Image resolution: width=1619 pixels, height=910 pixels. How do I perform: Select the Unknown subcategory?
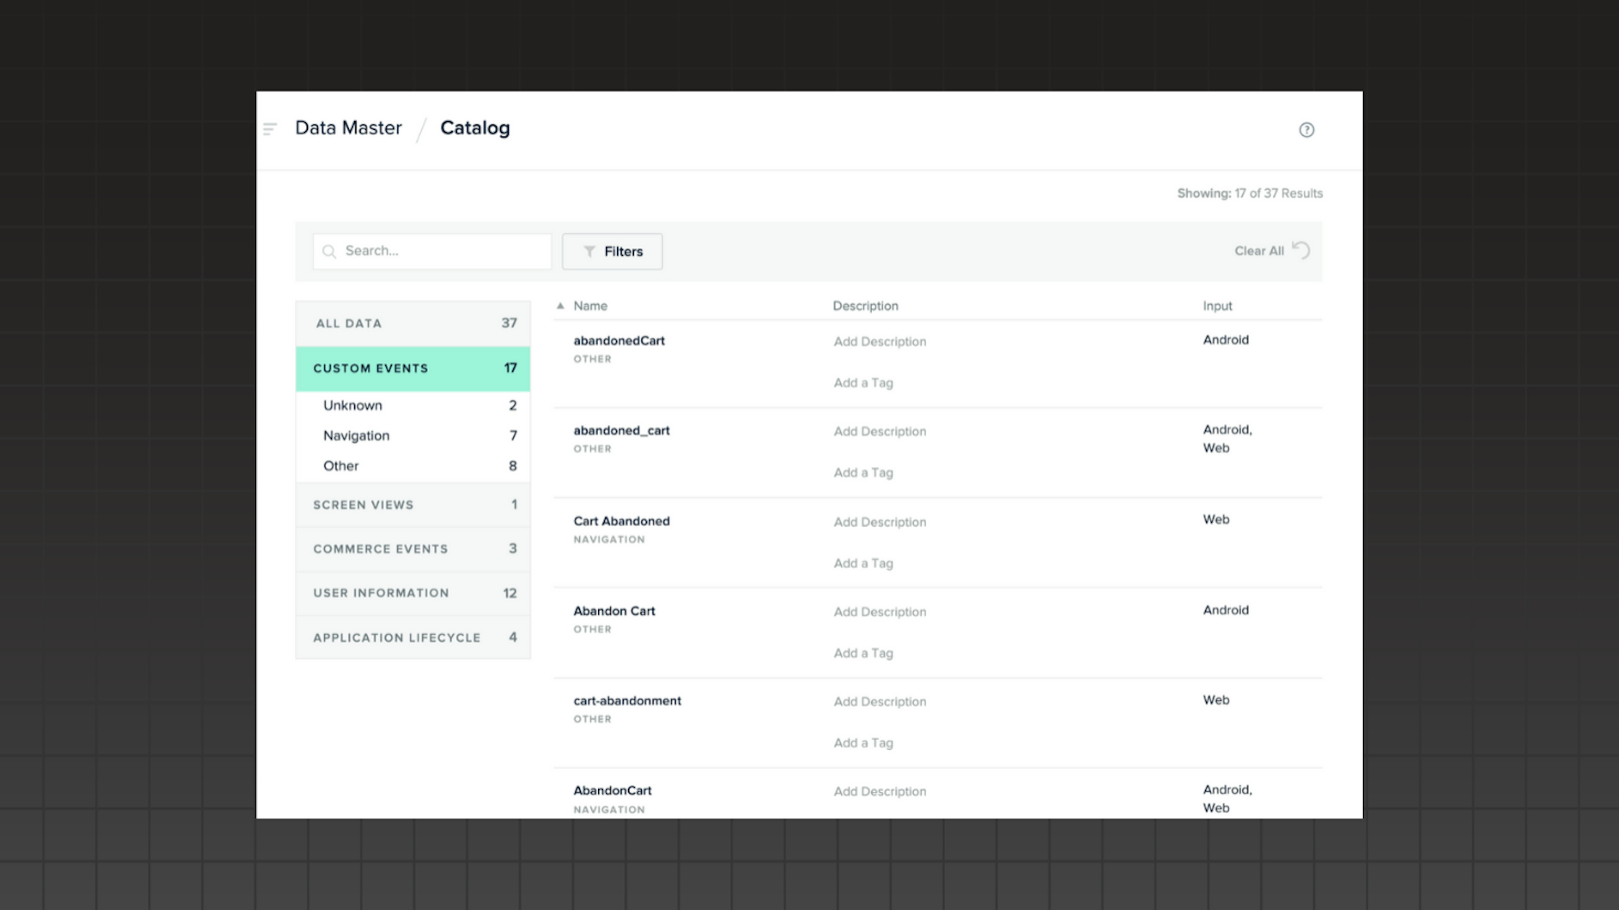[x=352, y=406]
